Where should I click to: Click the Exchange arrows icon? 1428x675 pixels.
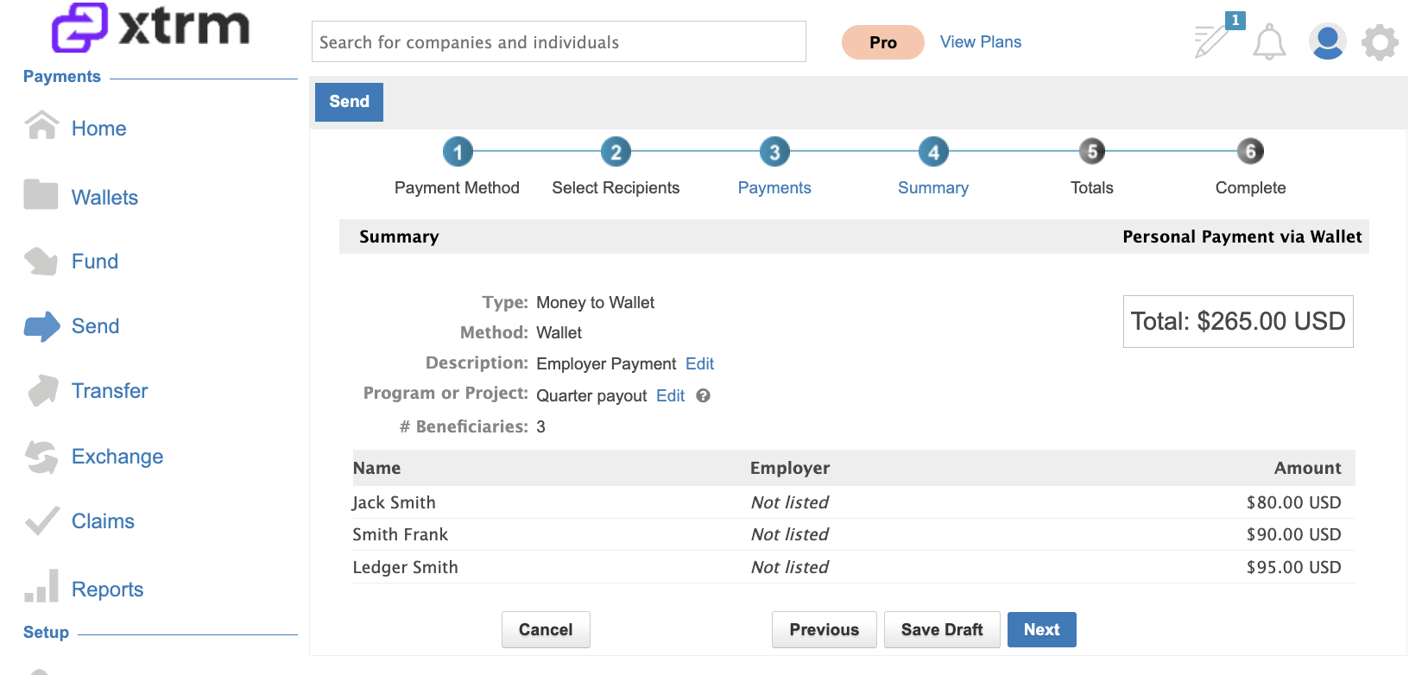pos(41,457)
